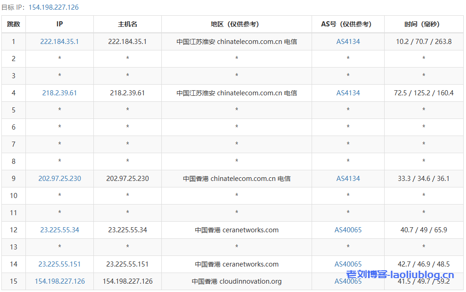
Task: Select the AS号（仅供参考） column header
Action: pyautogui.click(x=348, y=24)
